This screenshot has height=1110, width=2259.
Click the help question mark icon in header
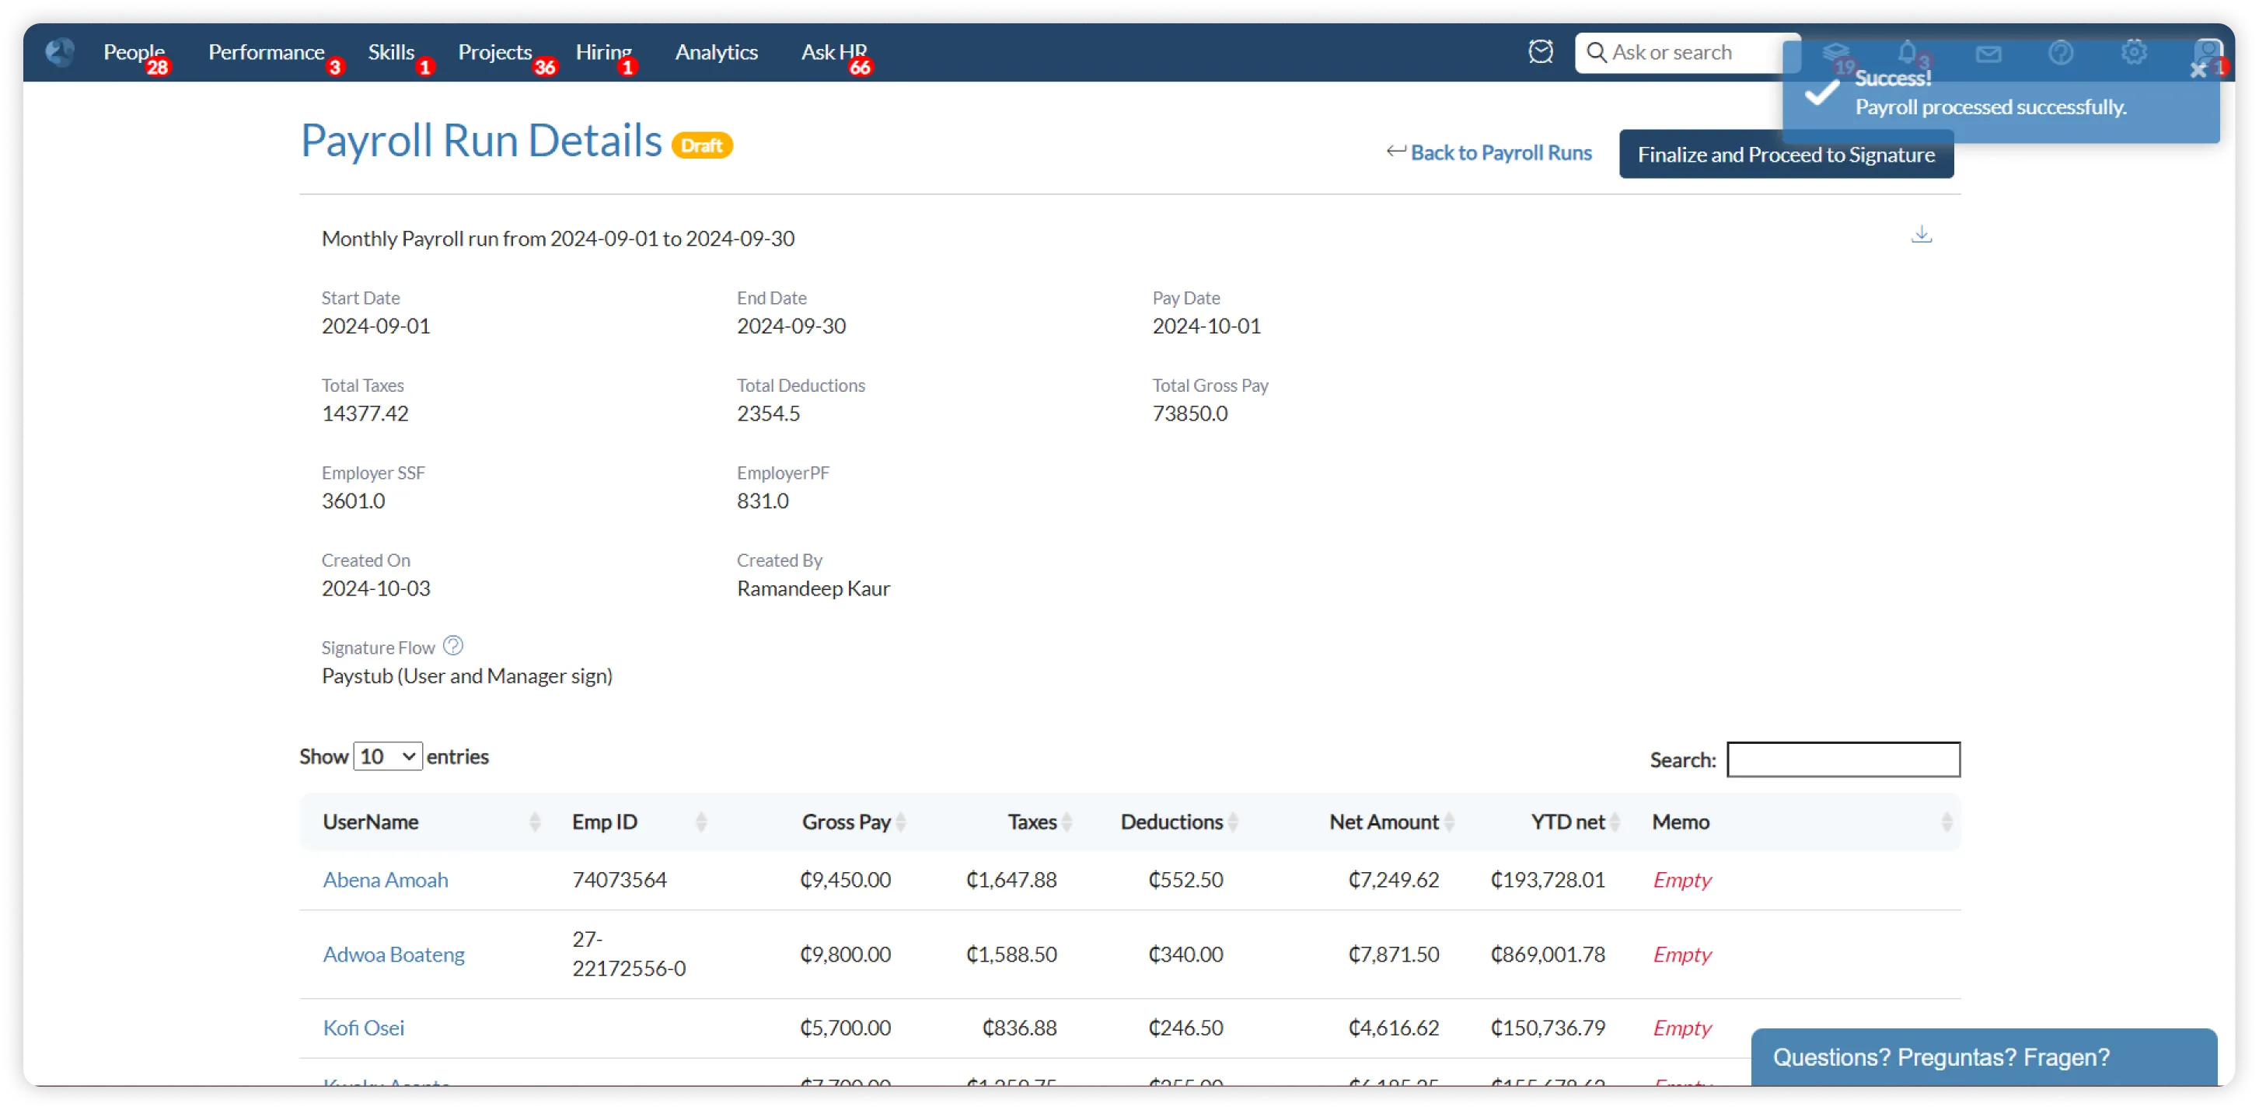tap(2060, 54)
